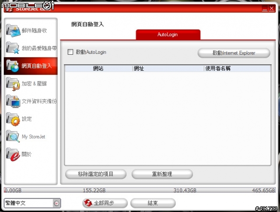Switch to the AutoLogin tab
The width and height of the screenshot is (280, 212).
[168, 35]
